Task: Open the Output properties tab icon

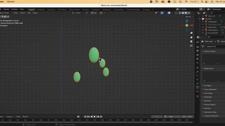Action: pos(198,51)
